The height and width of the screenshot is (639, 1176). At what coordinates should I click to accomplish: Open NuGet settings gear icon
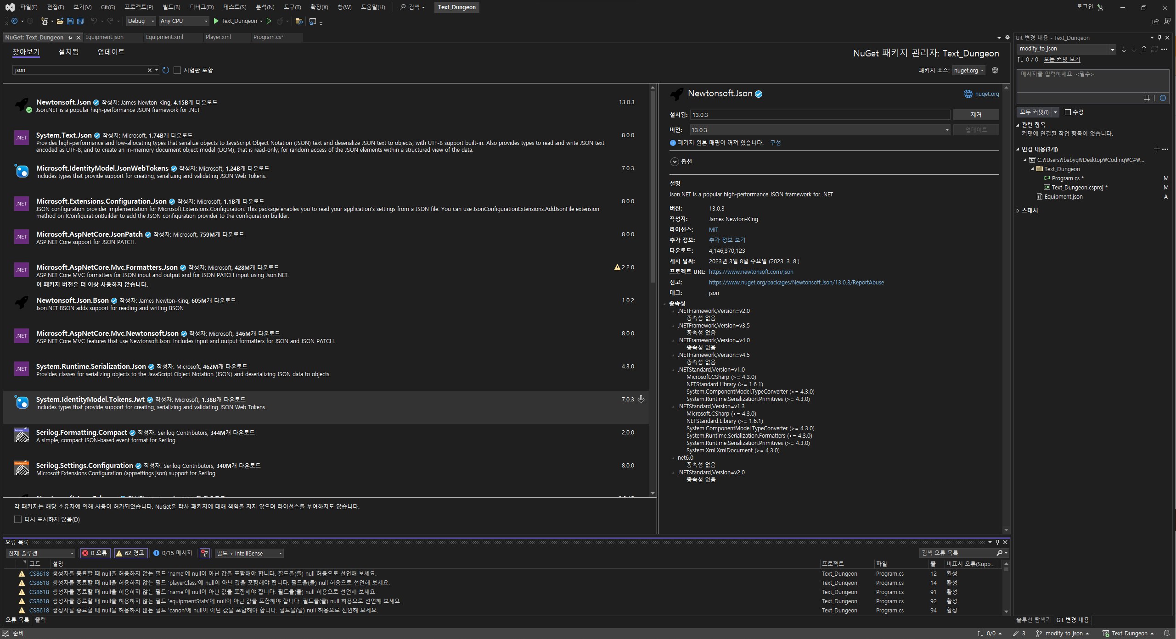[x=995, y=70]
